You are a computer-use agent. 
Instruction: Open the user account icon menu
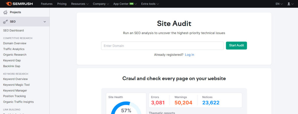(x=290, y=4)
